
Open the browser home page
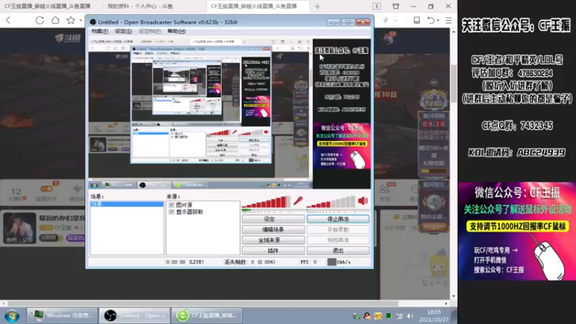click(55, 20)
